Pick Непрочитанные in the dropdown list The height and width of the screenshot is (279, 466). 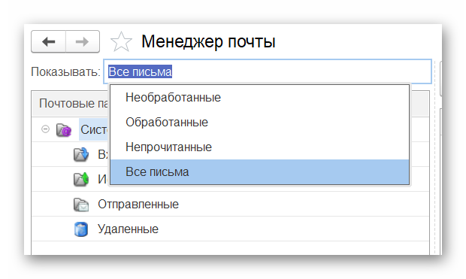tap(259, 147)
